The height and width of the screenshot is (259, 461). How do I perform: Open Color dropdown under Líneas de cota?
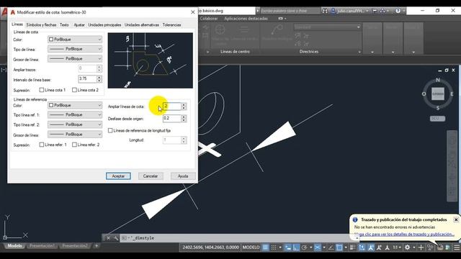pos(75,40)
